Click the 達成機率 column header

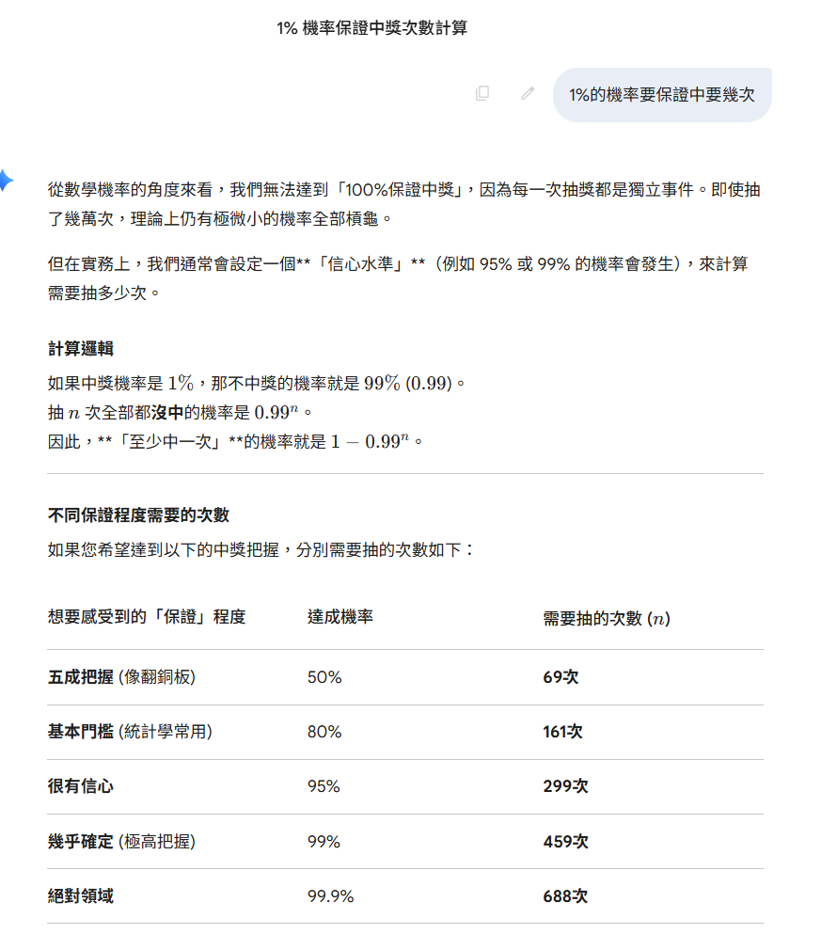(340, 617)
